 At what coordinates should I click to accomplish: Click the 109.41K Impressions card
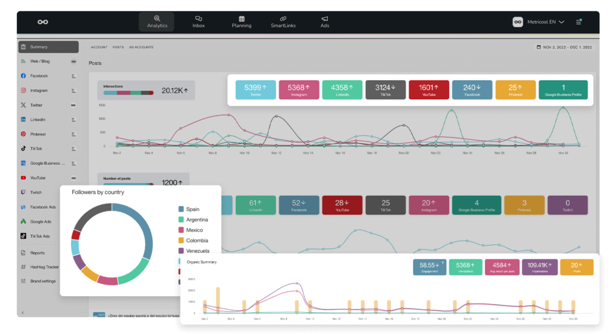[x=540, y=267]
